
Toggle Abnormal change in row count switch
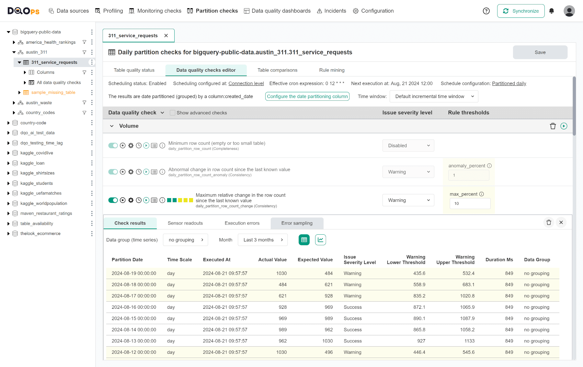pyautogui.click(x=113, y=172)
